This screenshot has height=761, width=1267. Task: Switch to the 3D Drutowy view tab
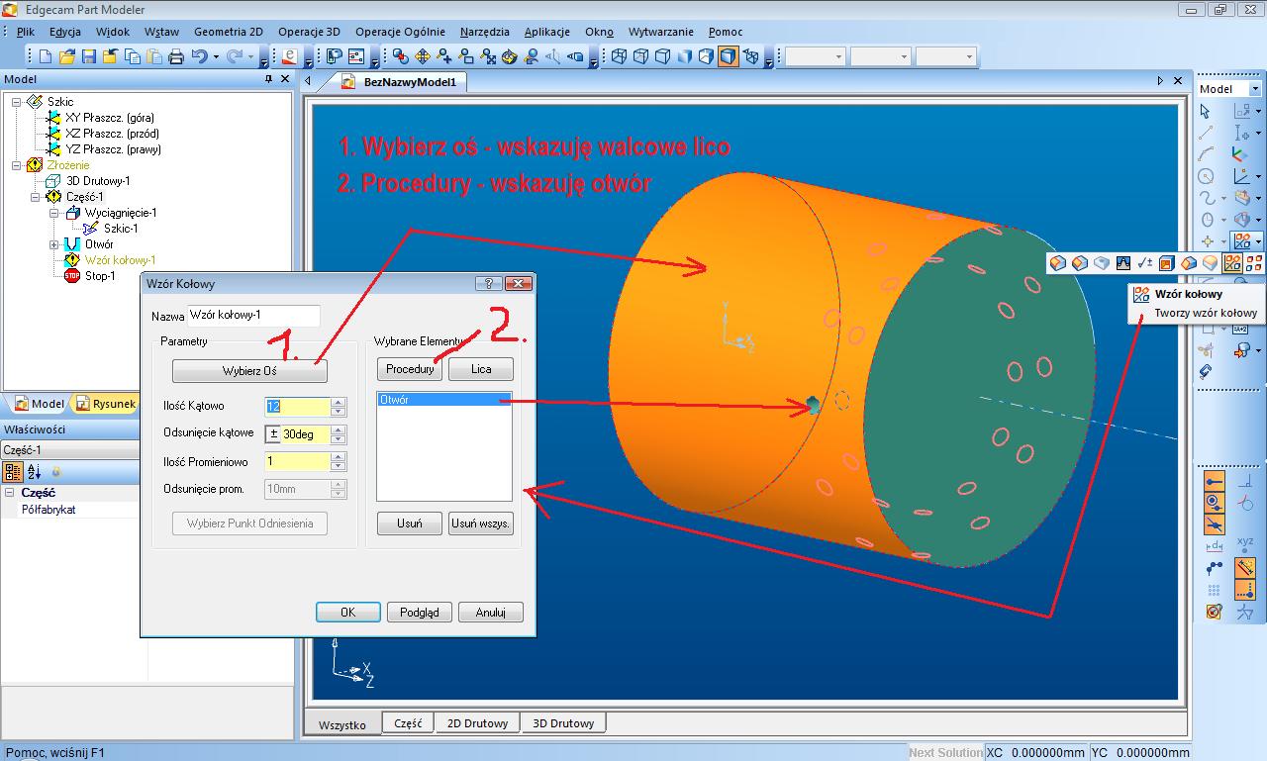click(x=563, y=723)
